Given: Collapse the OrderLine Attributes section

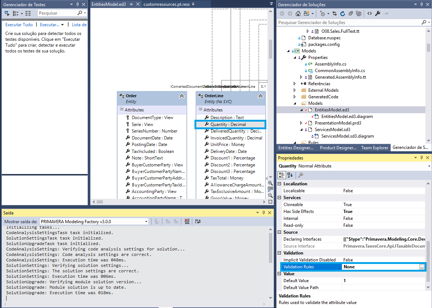Looking at the screenshot, I should point(200,109).
